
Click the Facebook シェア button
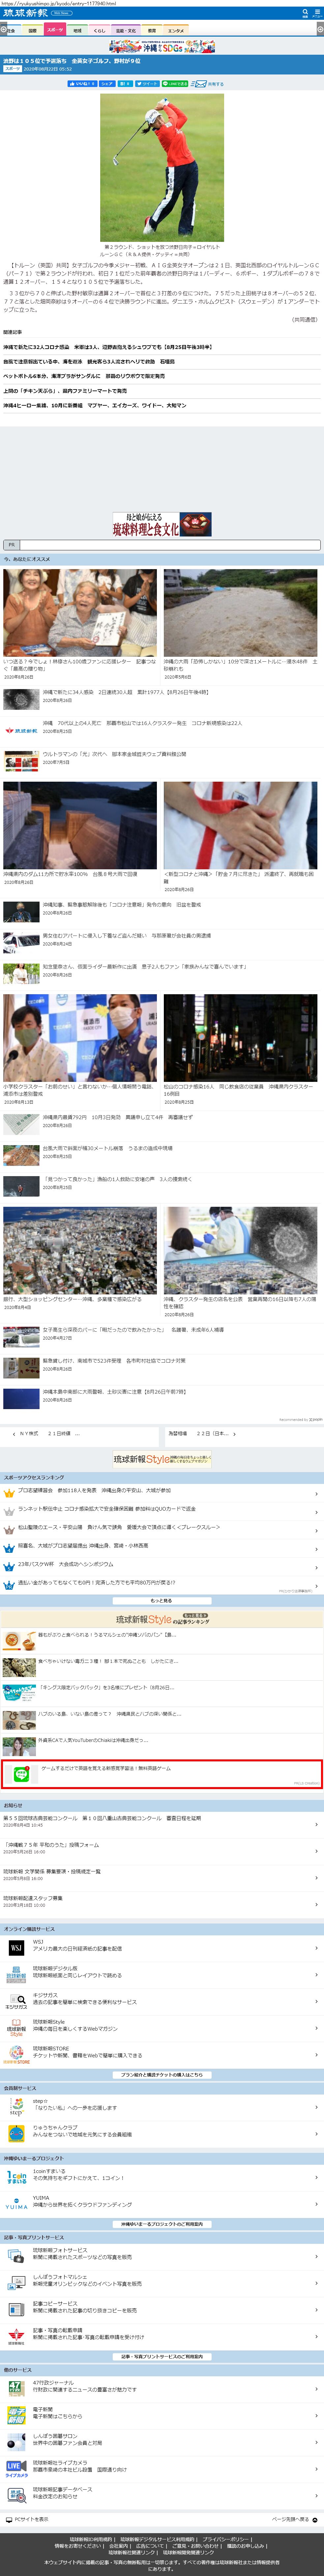(107, 84)
